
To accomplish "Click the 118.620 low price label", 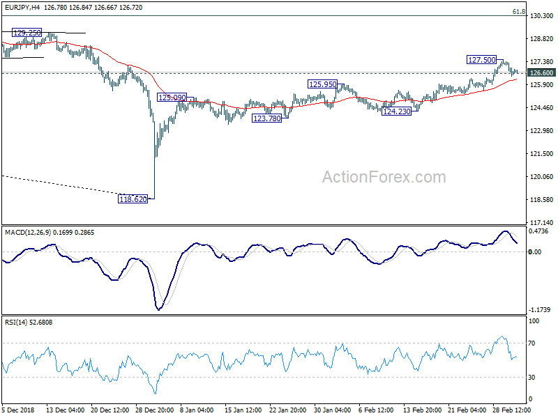I will (133, 199).
